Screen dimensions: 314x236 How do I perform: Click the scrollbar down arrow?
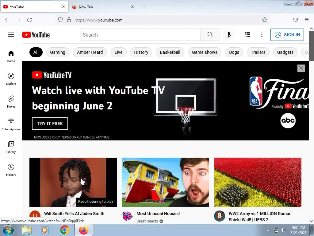(311, 221)
